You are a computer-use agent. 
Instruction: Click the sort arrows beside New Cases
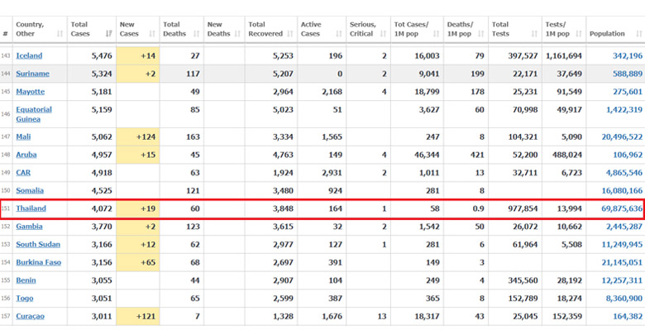(x=152, y=34)
